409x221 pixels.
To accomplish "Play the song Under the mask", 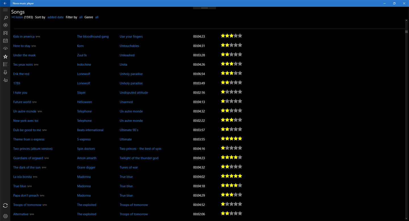I will [x=24, y=55].
